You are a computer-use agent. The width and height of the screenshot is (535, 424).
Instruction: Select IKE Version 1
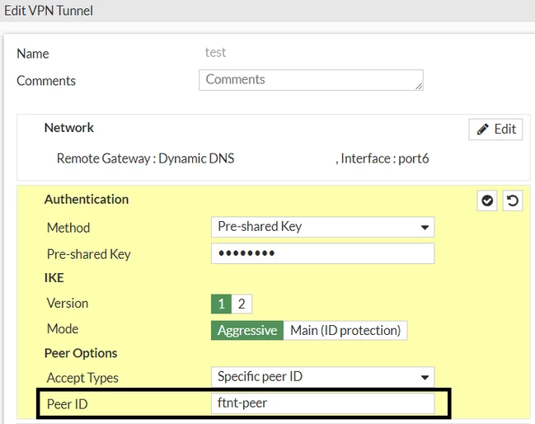point(221,304)
